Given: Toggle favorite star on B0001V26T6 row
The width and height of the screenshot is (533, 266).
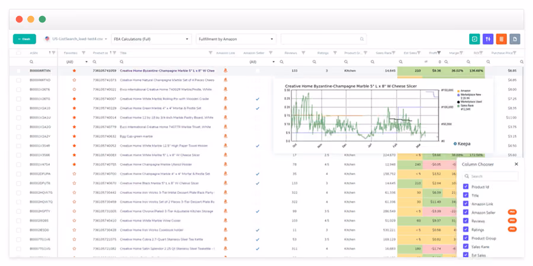Looking at the screenshot, I should click(x=74, y=90).
